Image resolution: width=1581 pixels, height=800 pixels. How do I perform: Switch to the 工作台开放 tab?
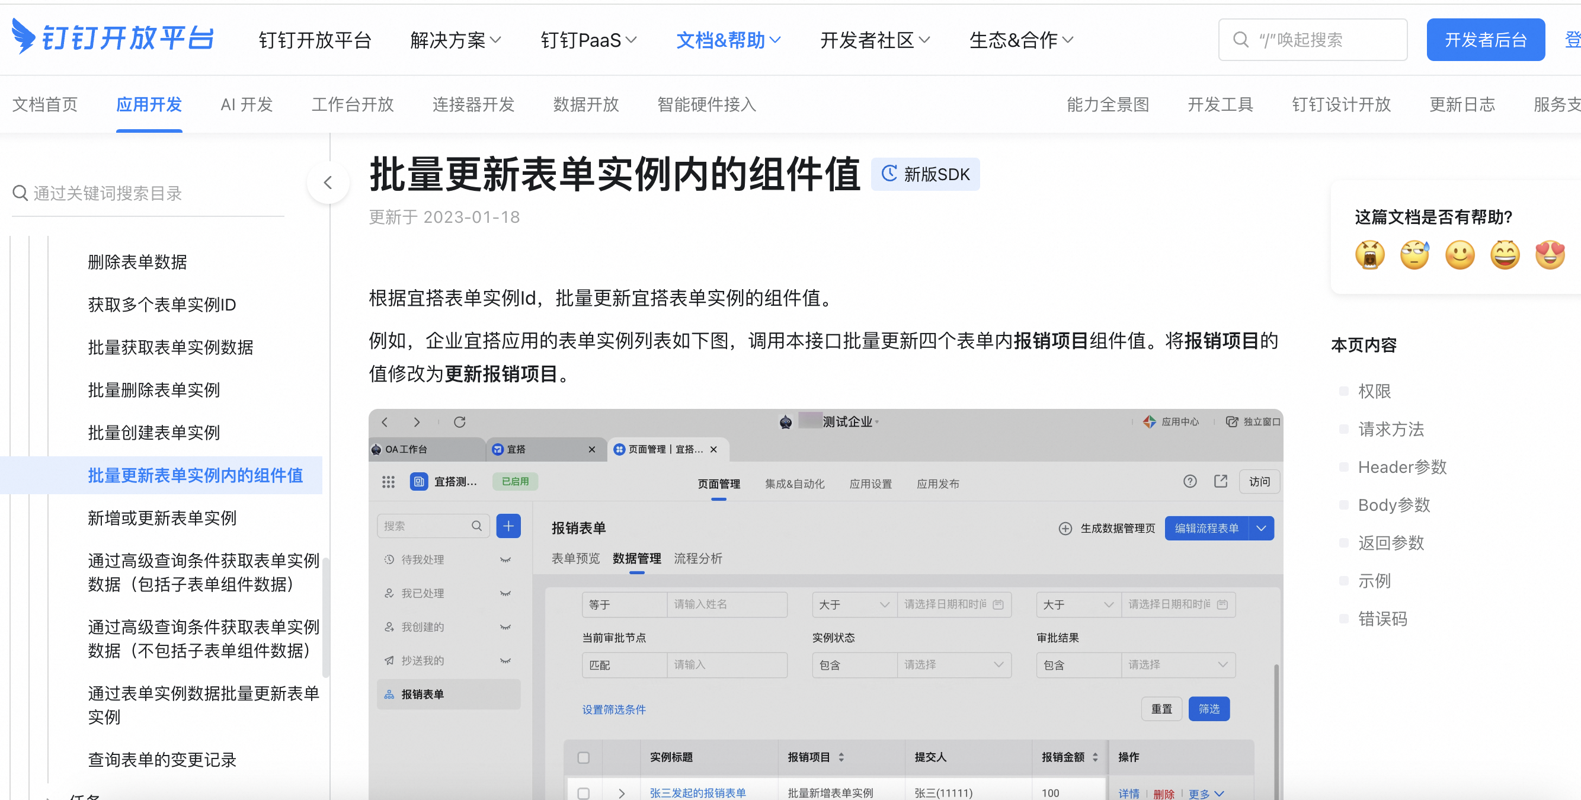click(352, 104)
